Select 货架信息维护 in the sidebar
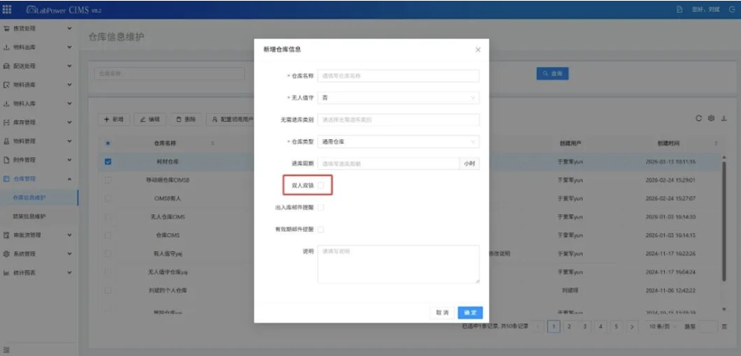Image resolution: width=741 pixels, height=356 pixels. pos(29,216)
